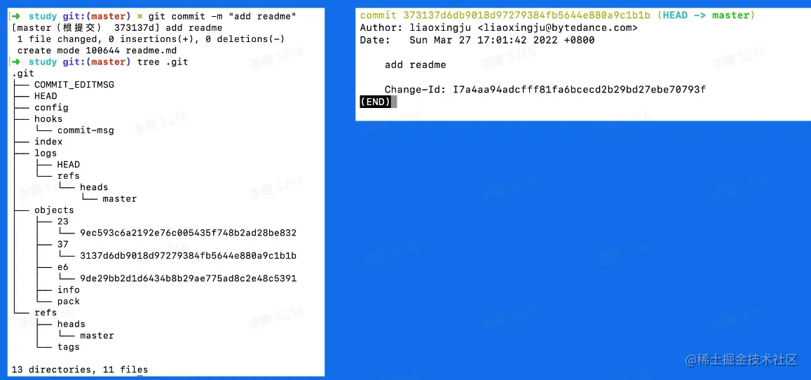Select the COMMIT_EDITMSG file entry
The image size is (811, 380).
[74, 85]
